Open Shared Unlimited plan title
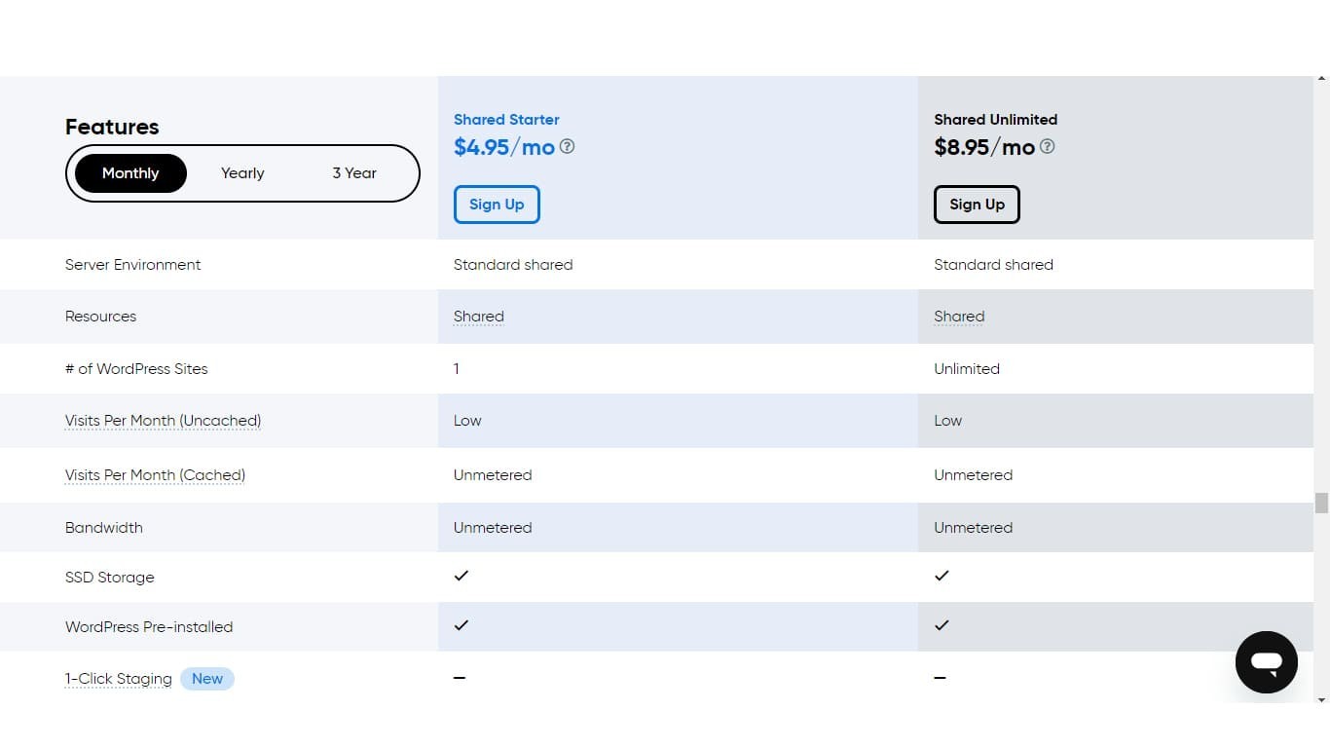The width and height of the screenshot is (1330, 748). 995,120
